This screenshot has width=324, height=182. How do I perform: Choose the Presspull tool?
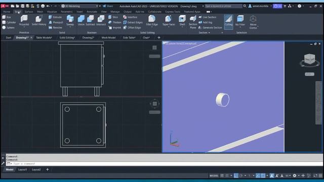56,22
